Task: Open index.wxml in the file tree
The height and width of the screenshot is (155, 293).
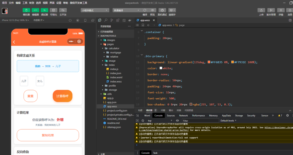Action: point(116,77)
